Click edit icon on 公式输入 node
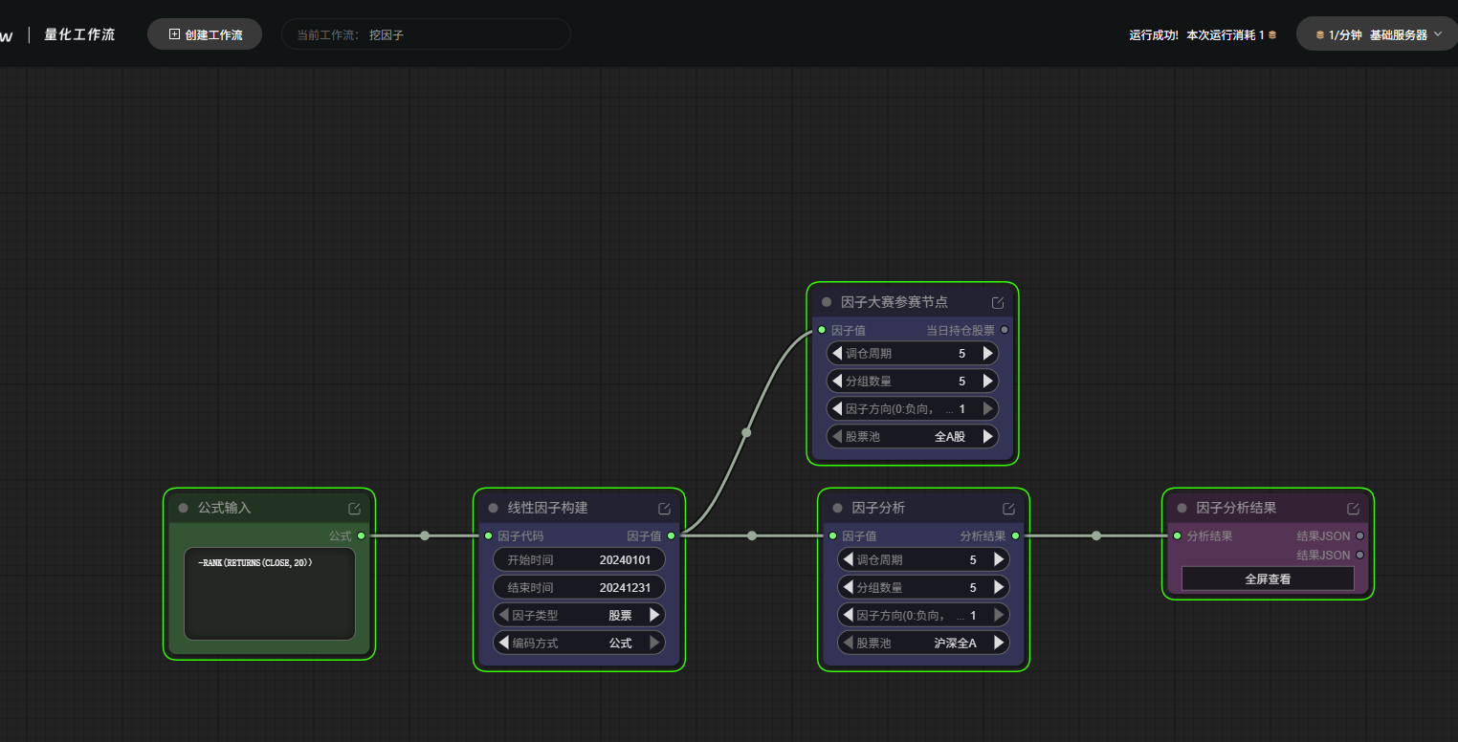This screenshot has width=1458, height=742. (355, 509)
